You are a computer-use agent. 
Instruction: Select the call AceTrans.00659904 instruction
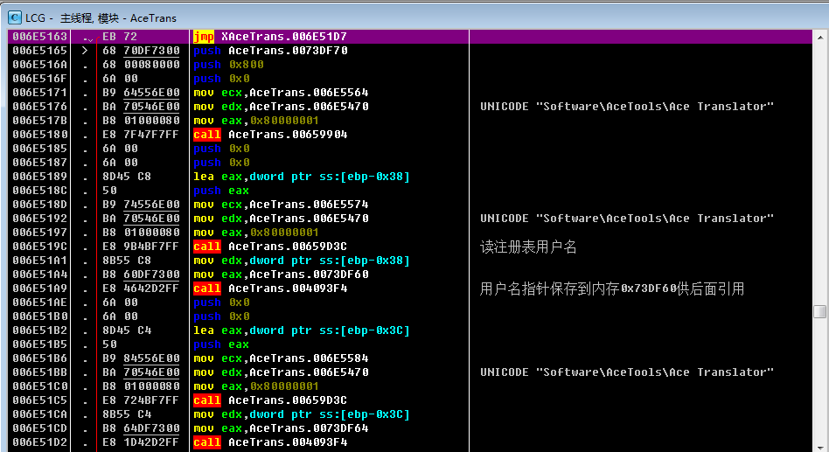[270, 135]
